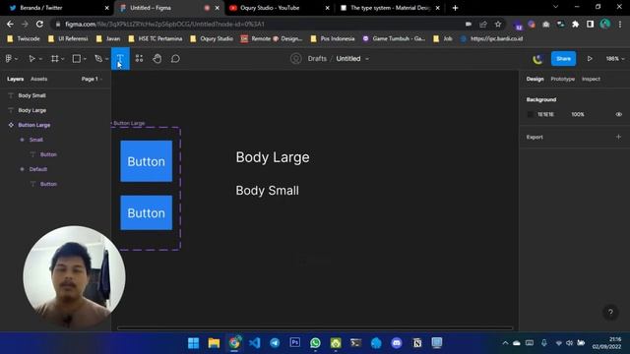Click the Body Small text on canvas
630x354 pixels.
(x=267, y=191)
